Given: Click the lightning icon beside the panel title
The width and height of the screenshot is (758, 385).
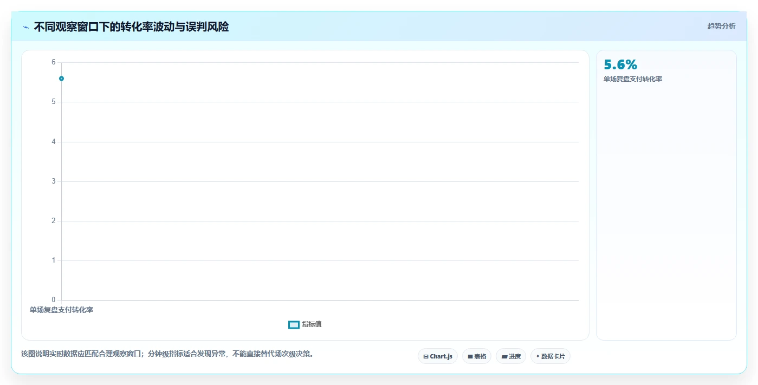Looking at the screenshot, I should pyautogui.click(x=25, y=27).
